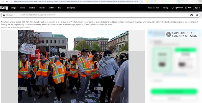
Task: Expand the All images filter dropdown
Action: point(9,15)
